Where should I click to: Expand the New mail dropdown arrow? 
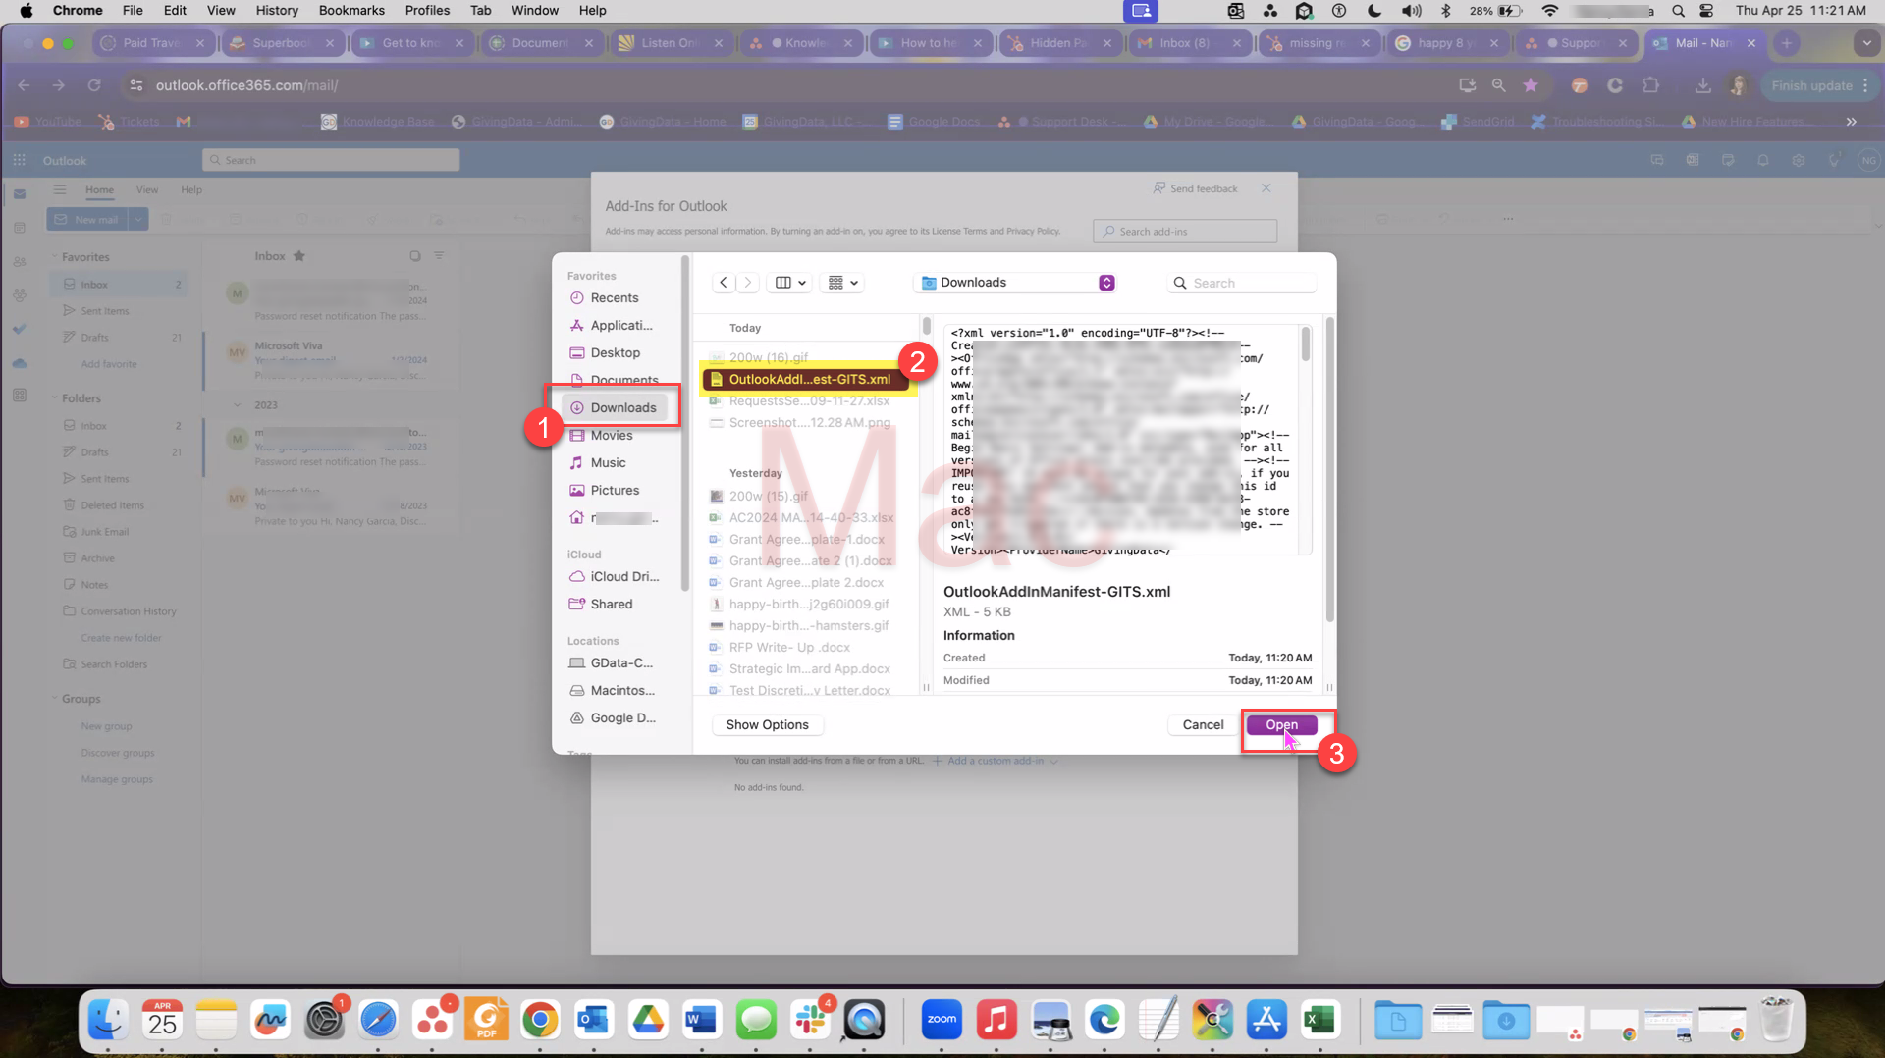[x=138, y=219]
